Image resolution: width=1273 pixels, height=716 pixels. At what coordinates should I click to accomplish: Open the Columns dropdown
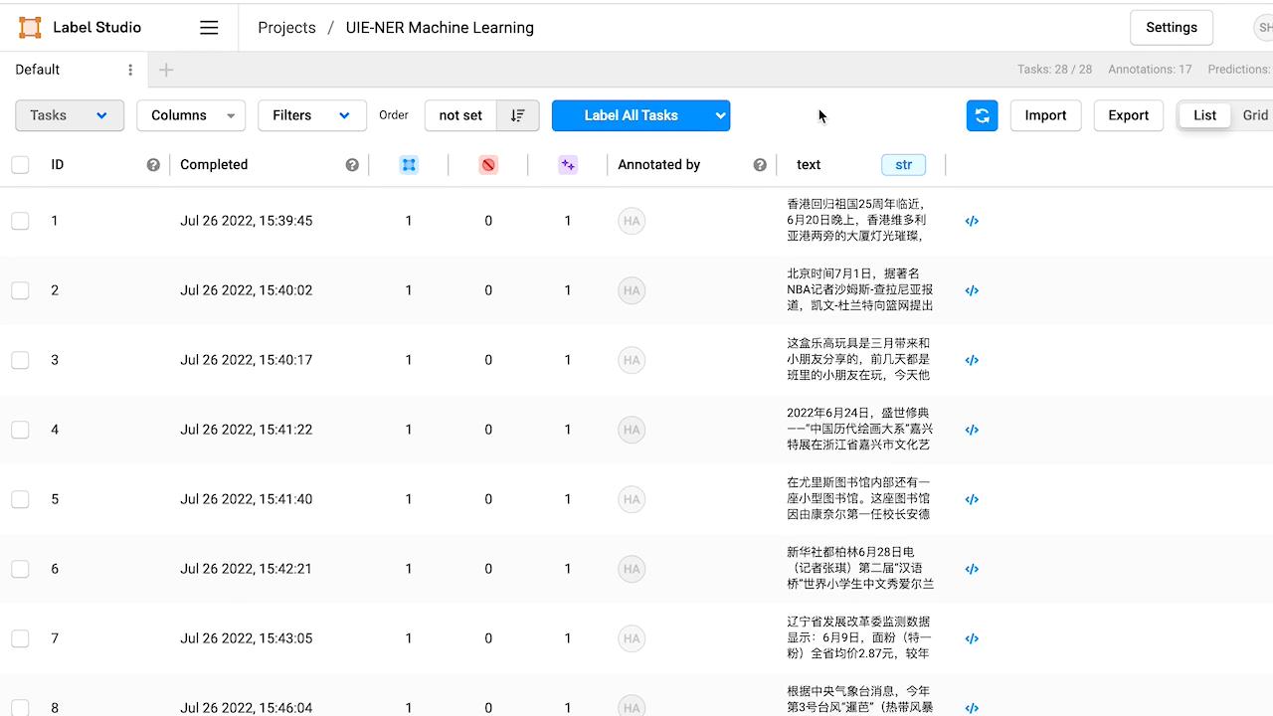click(190, 115)
